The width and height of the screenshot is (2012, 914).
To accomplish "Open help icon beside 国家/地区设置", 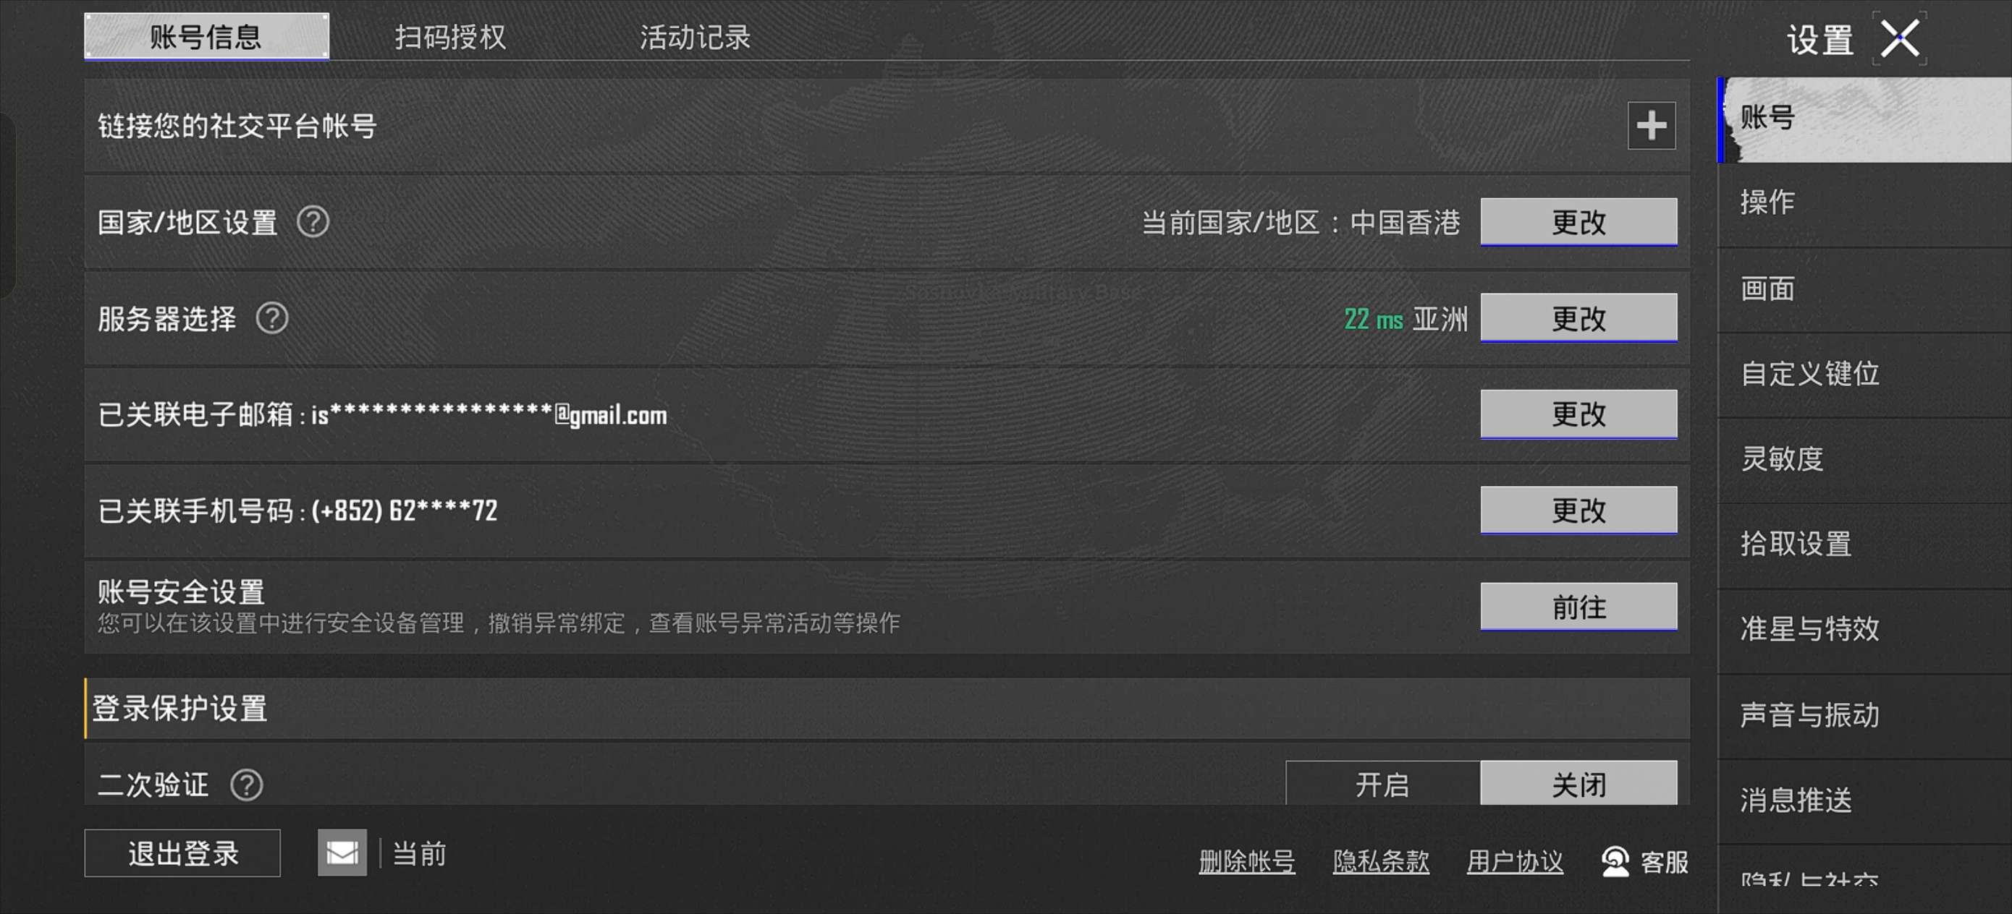I will [313, 223].
